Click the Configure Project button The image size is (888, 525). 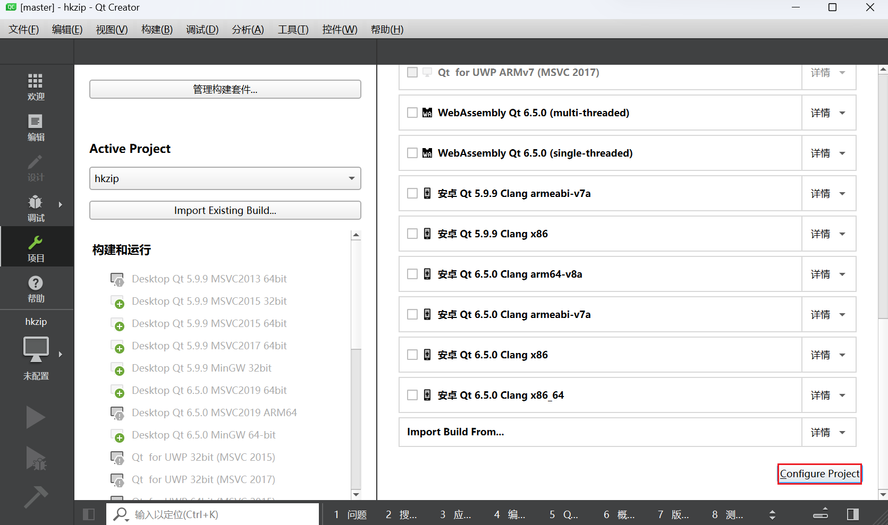(x=819, y=474)
